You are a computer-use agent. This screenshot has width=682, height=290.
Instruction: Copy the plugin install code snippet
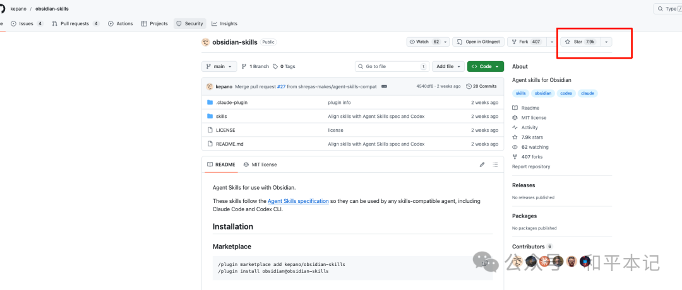[484, 264]
